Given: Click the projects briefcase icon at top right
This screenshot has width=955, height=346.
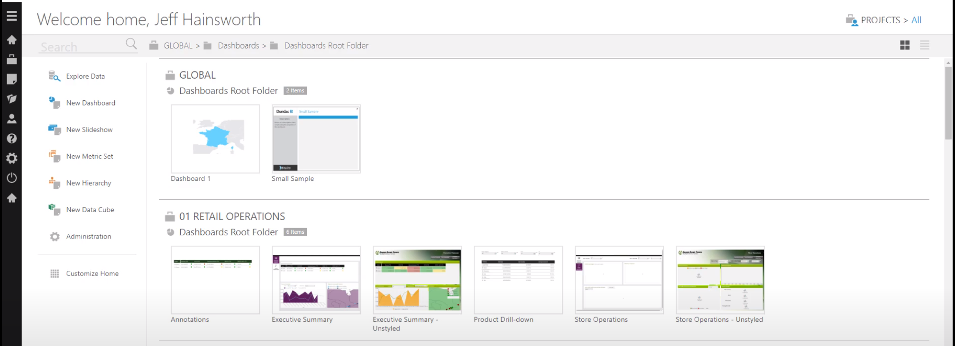Looking at the screenshot, I should point(852,20).
